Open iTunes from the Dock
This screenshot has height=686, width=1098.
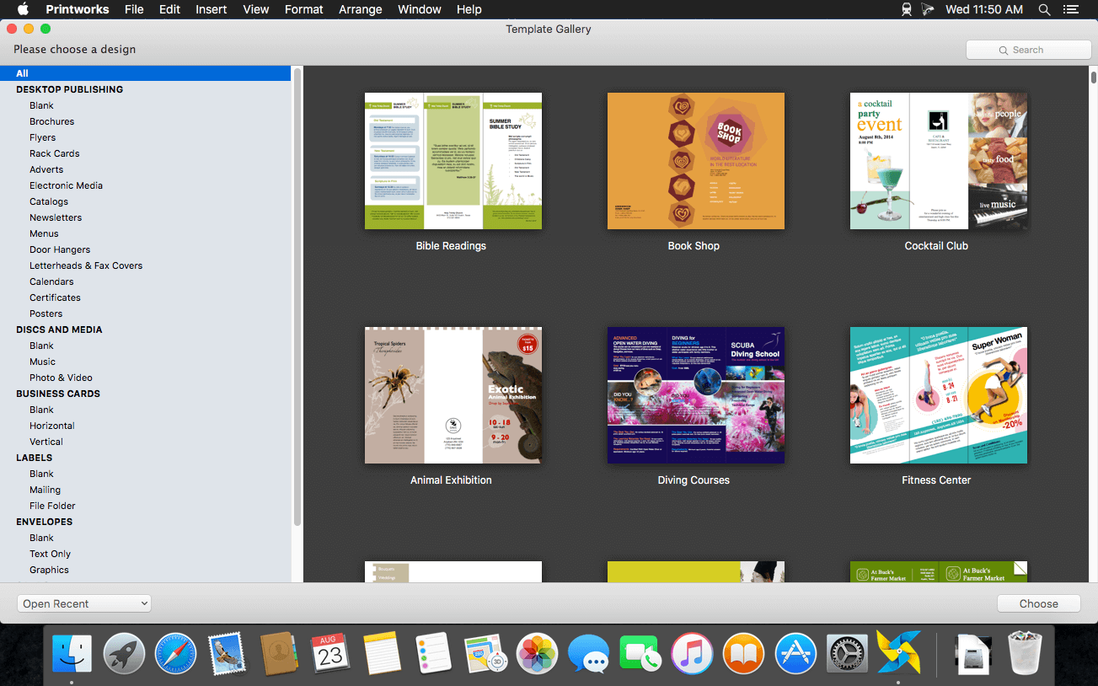point(692,653)
